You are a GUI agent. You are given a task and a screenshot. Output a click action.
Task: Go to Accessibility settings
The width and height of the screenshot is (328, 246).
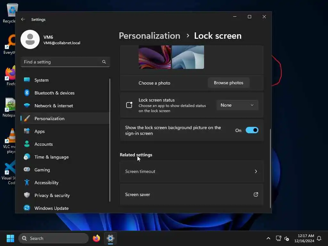tap(65, 183)
